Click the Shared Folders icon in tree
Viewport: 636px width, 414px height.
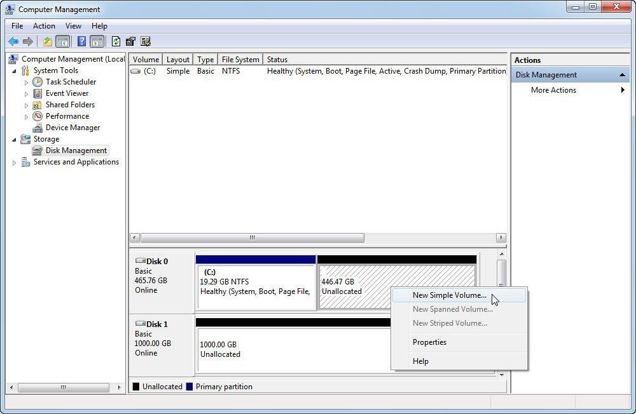coord(38,105)
